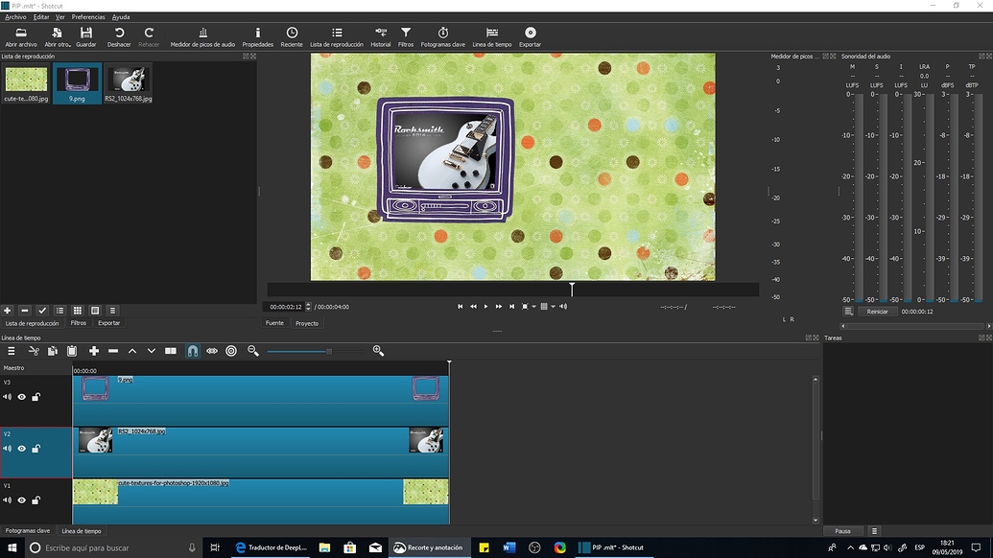Start playback with the play button
Image resolution: width=993 pixels, height=558 pixels.
pyautogui.click(x=485, y=307)
